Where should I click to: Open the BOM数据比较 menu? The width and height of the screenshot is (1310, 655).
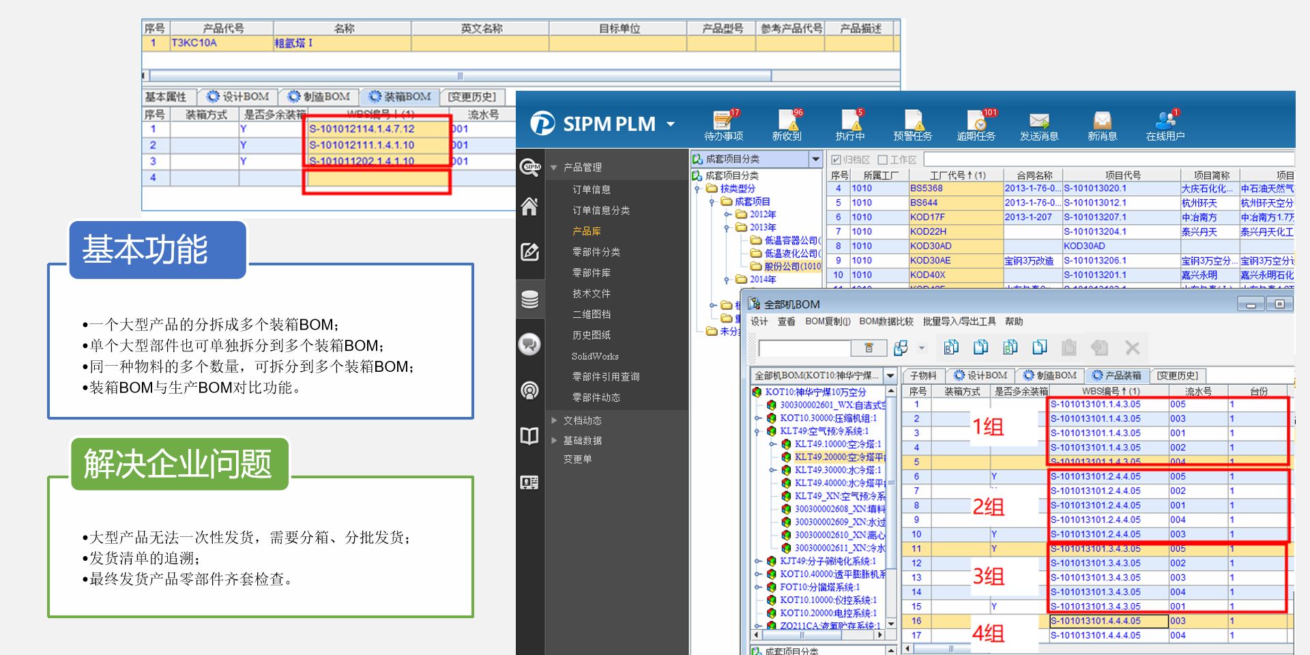pos(886,321)
